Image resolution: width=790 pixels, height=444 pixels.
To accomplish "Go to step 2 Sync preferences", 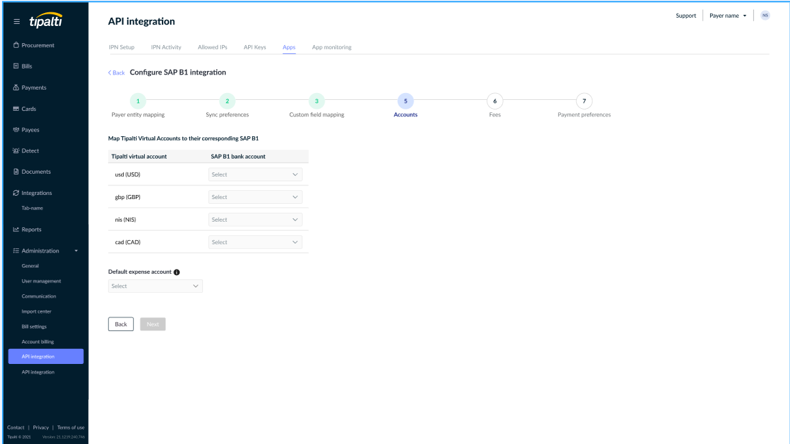I will (227, 101).
